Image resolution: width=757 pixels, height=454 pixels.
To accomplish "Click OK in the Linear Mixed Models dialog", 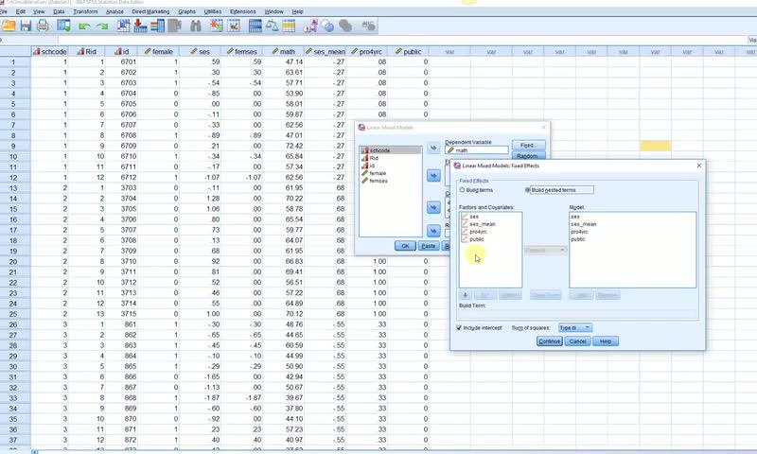I will pos(405,246).
